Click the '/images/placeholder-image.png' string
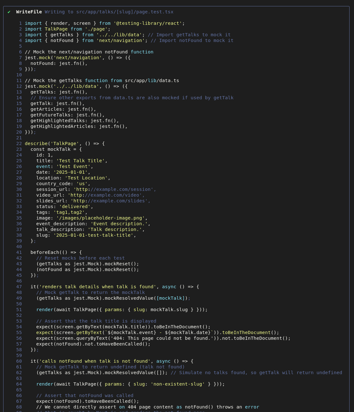The image size is (354, 412). point(100,218)
